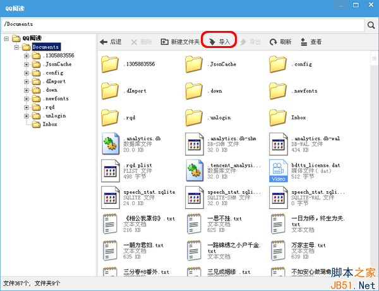This screenshot has width=379, height=291.
Task: Select the bdtts_license.dat video icon
Action: pos(278,170)
